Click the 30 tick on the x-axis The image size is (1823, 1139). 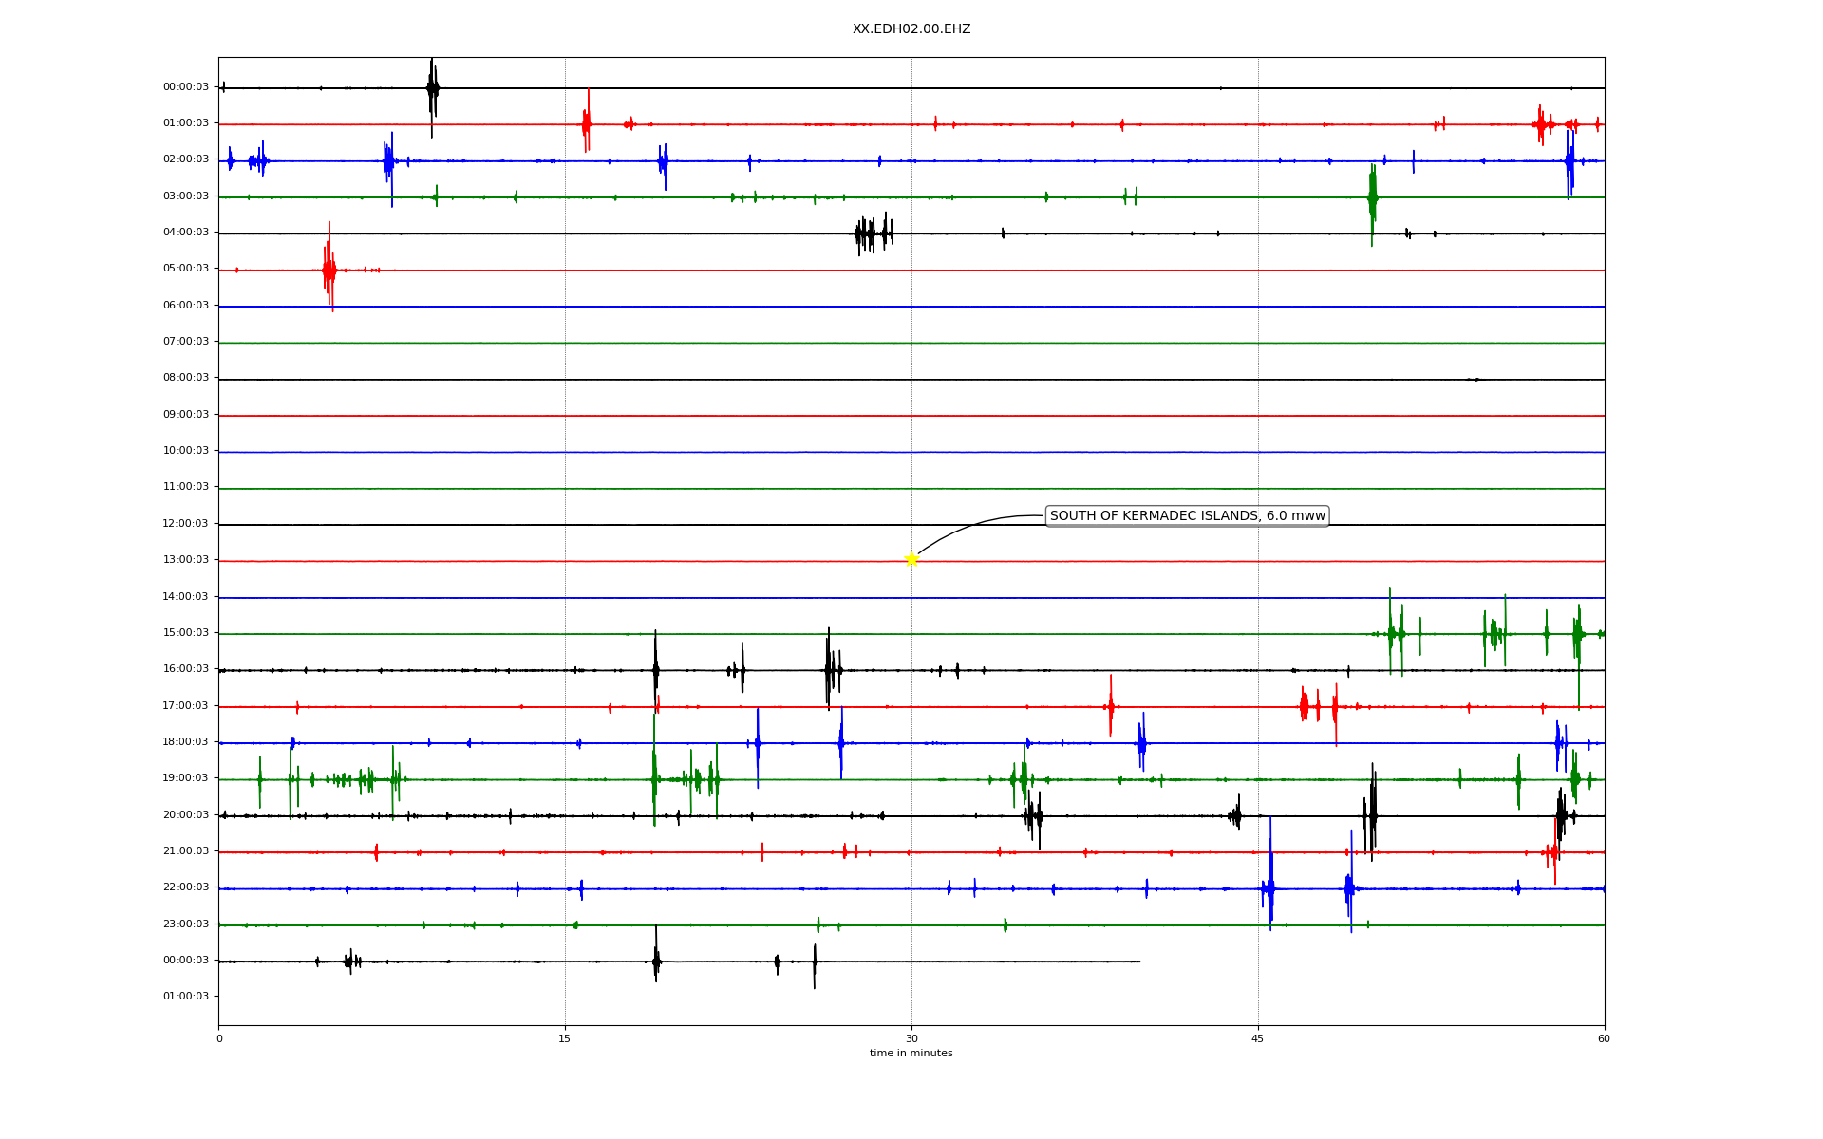pyautogui.click(x=911, y=1038)
